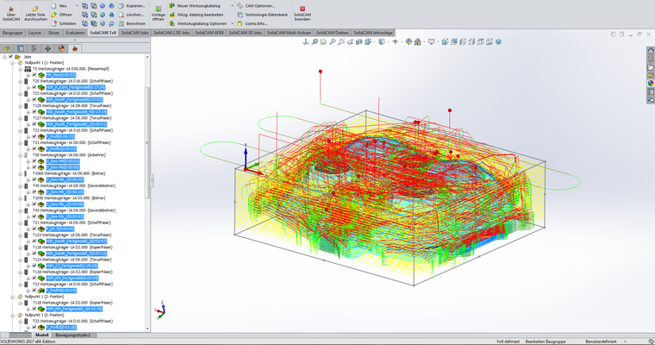This screenshot has width=655, height=345.
Task: Click the Modell tab at bottom
Action: pos(41,335)
